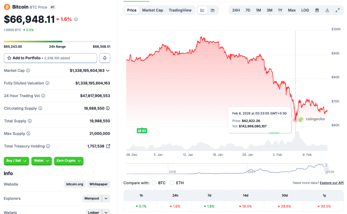This screenshot has height=214, width=347.
Task: Enable ETH comparison checkbox
Action: [x=172, y=183]
